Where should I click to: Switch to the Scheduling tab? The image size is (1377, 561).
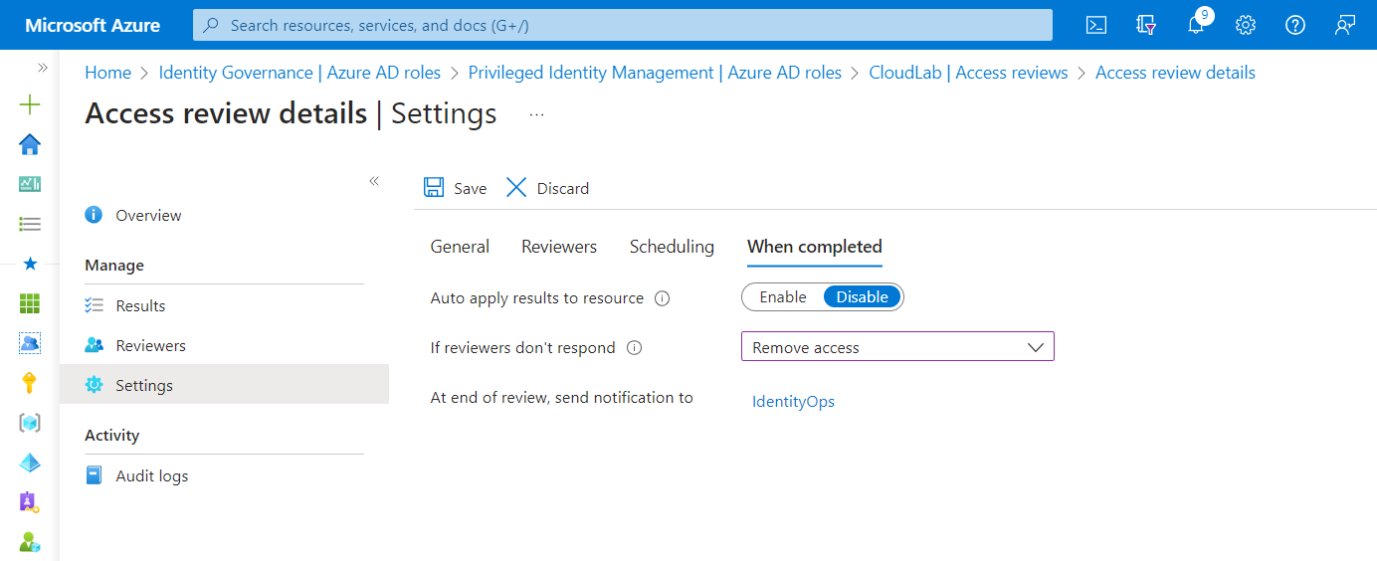tap(672, 247)
